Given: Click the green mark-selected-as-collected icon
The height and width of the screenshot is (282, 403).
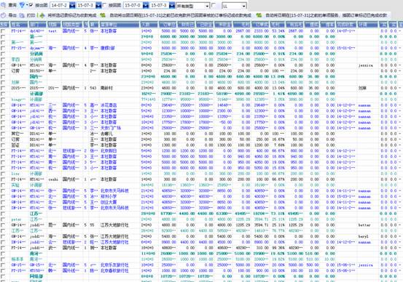Looking at the screenshot, I should 42,15.
